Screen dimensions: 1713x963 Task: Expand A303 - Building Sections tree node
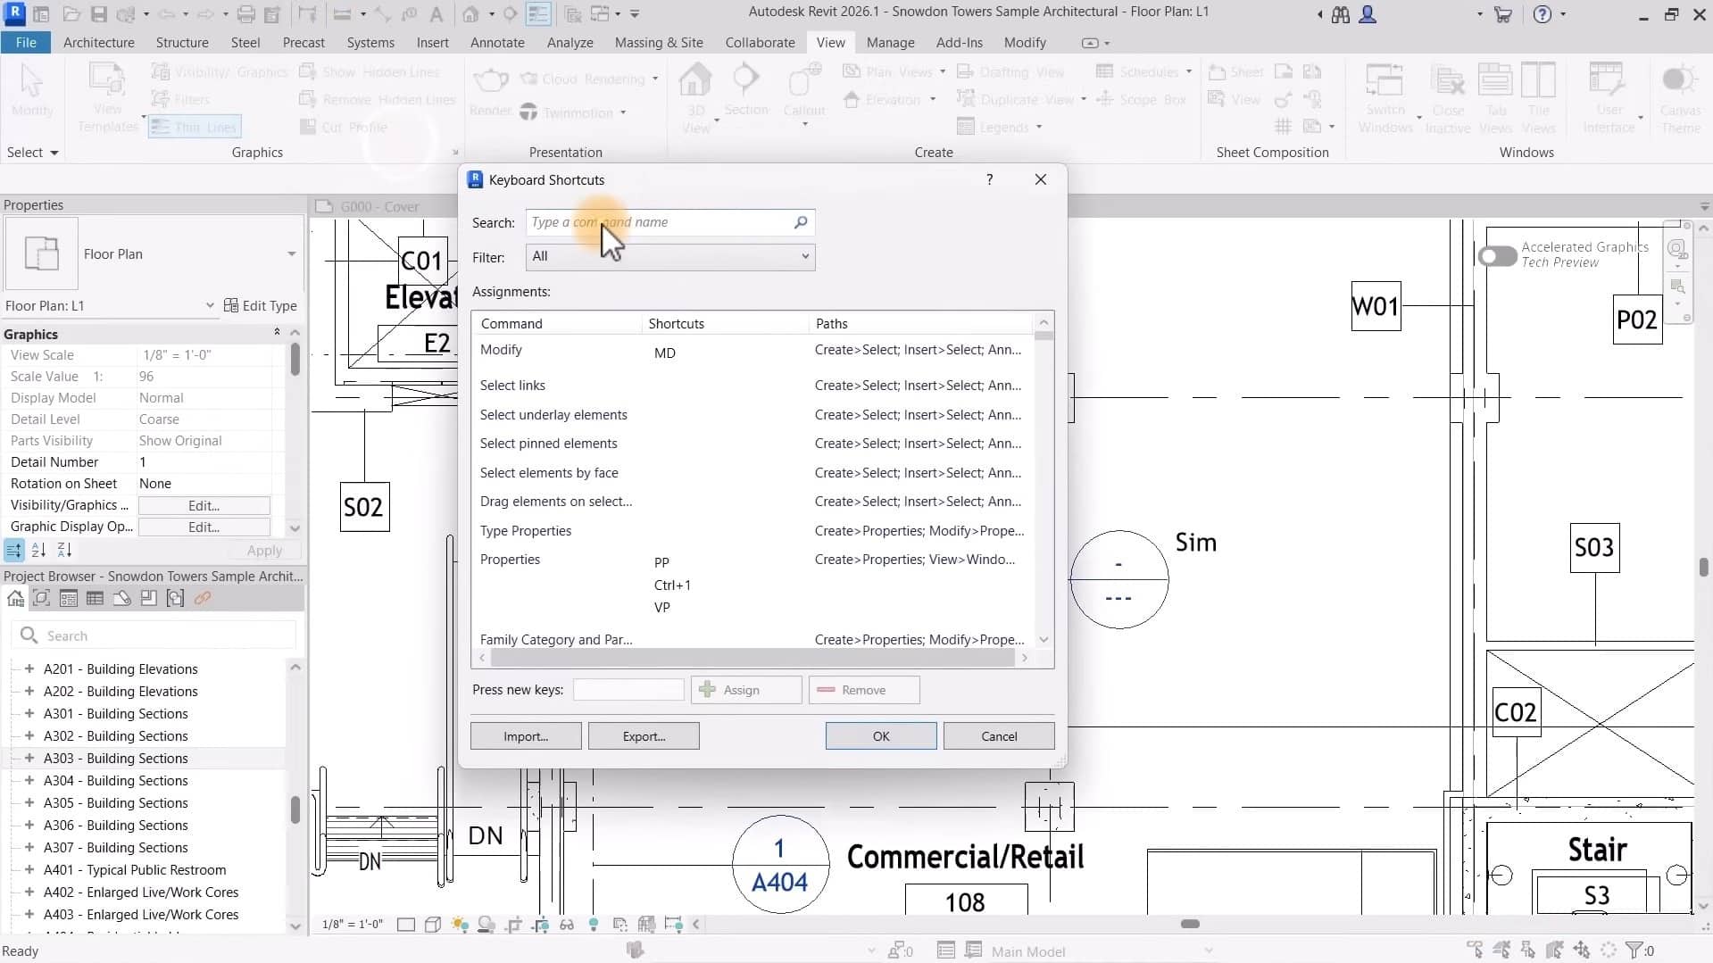[x=29, y=758]
